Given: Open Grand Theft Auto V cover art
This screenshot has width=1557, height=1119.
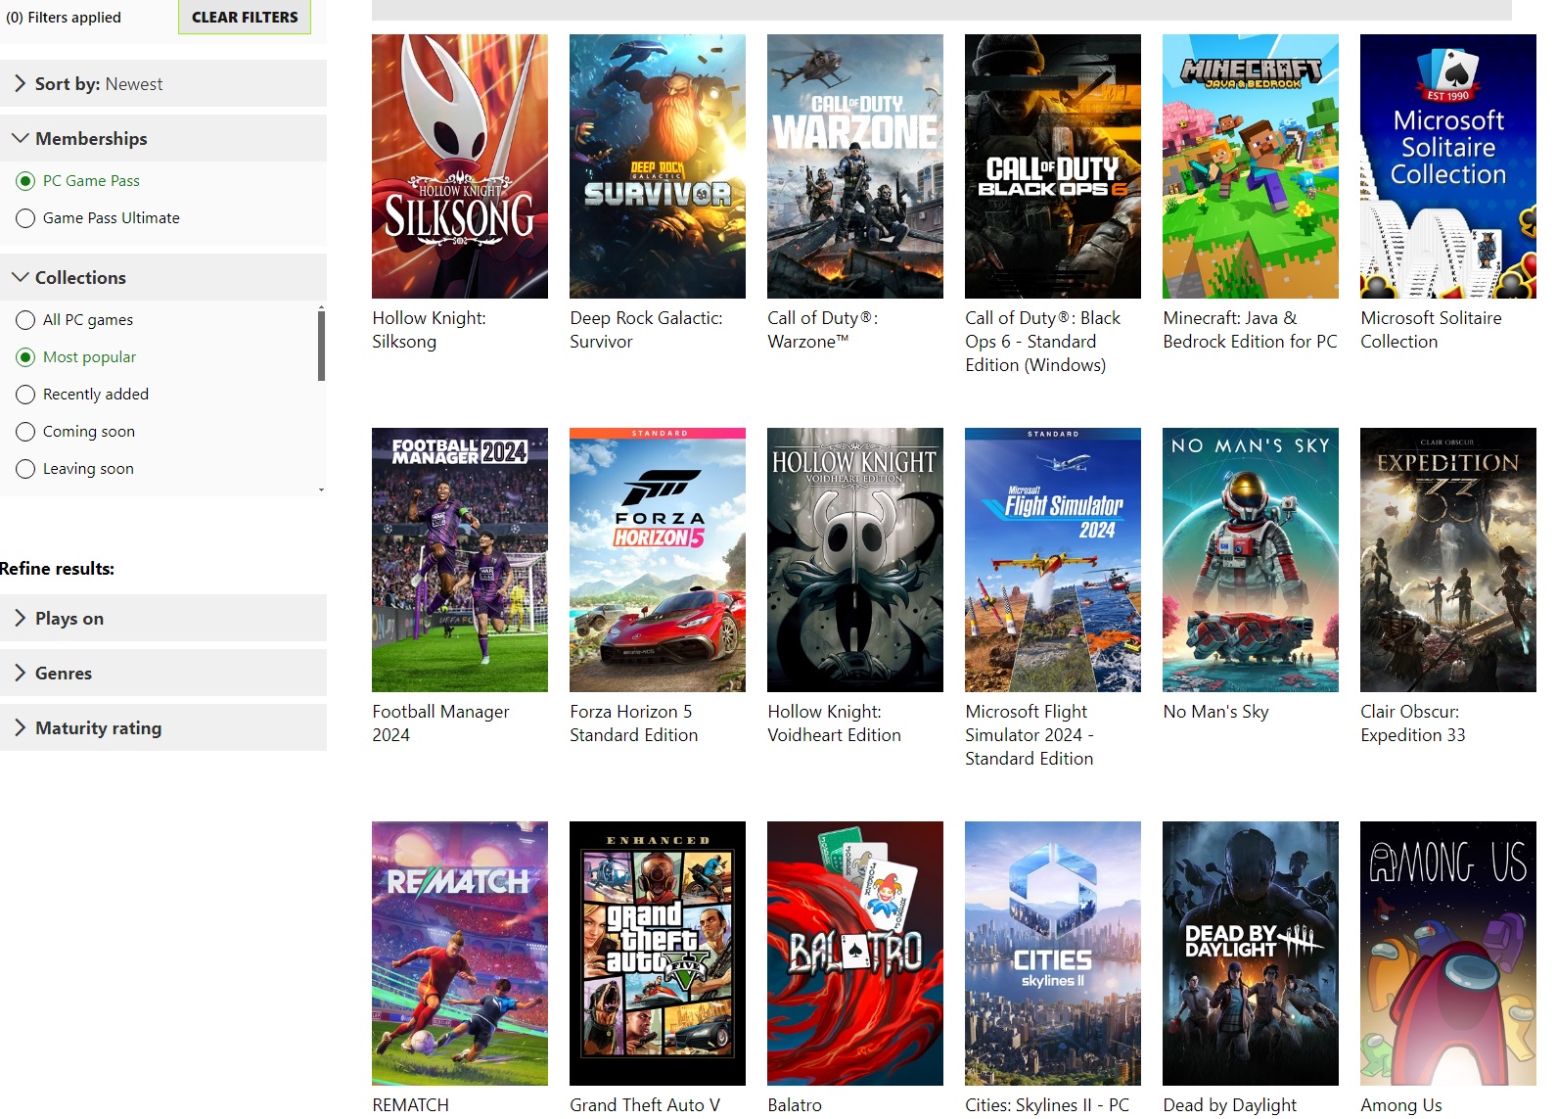Looking at the screenshot, I should 658,954.
